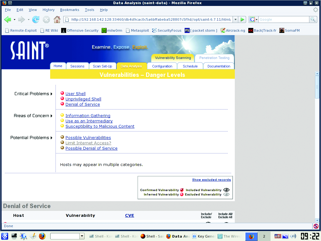Click the search magnifier icon
Viewport: 321px width, 241px height.
pyautogui.click(x=313, y=19)
